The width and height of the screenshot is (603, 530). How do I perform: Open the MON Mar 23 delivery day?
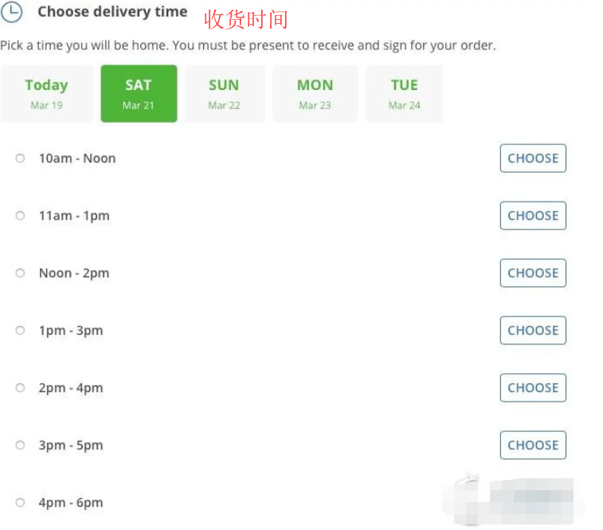315,93
